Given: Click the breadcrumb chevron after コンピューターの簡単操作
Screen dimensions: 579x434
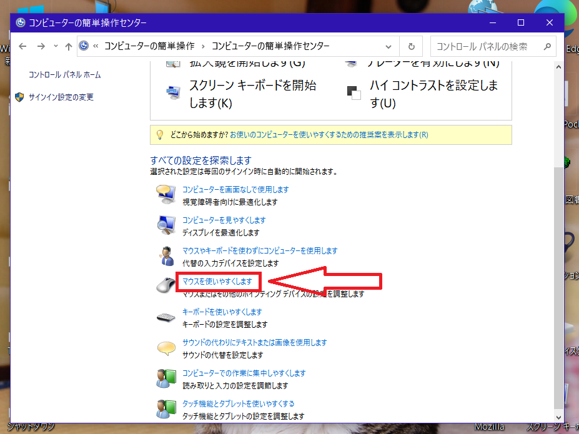Looking at the screenshot, I should point(203,46).
